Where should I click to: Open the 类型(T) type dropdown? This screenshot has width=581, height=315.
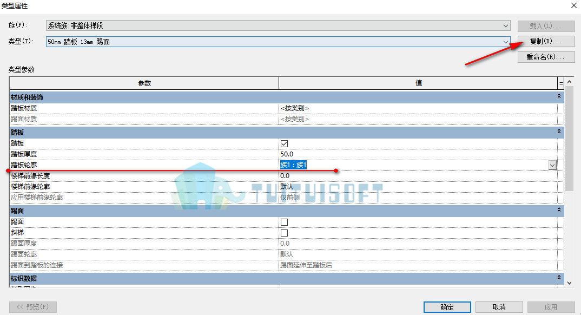pos(278,42)
